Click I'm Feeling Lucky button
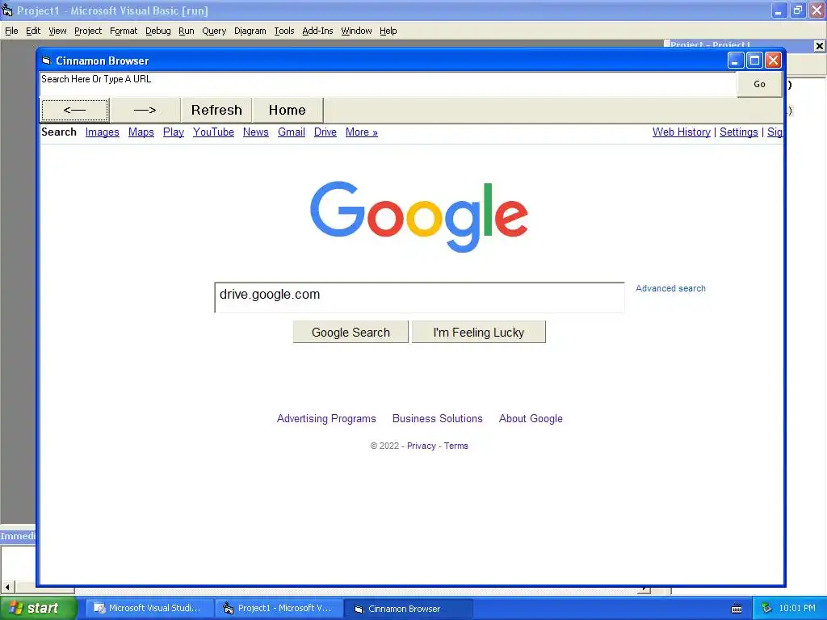Viewport: 827px width, 620px height. (x=478, y=332)
